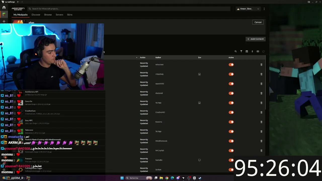Sort by the Active column header

(x=231, y=58)
